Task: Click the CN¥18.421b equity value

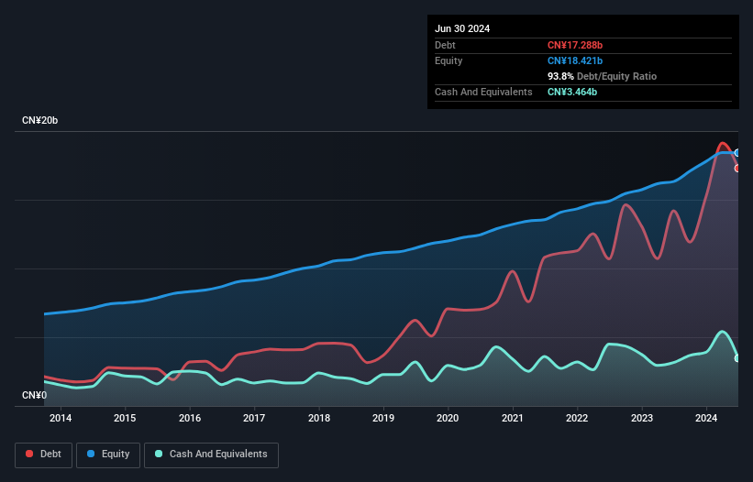Action: pos(575,60)
